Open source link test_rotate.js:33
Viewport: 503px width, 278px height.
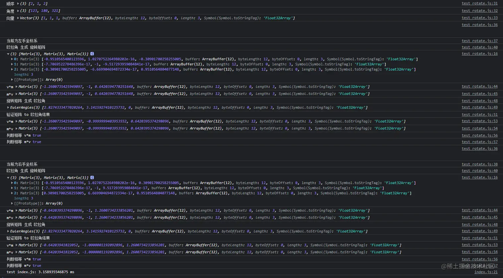click(x=480, y=18)
